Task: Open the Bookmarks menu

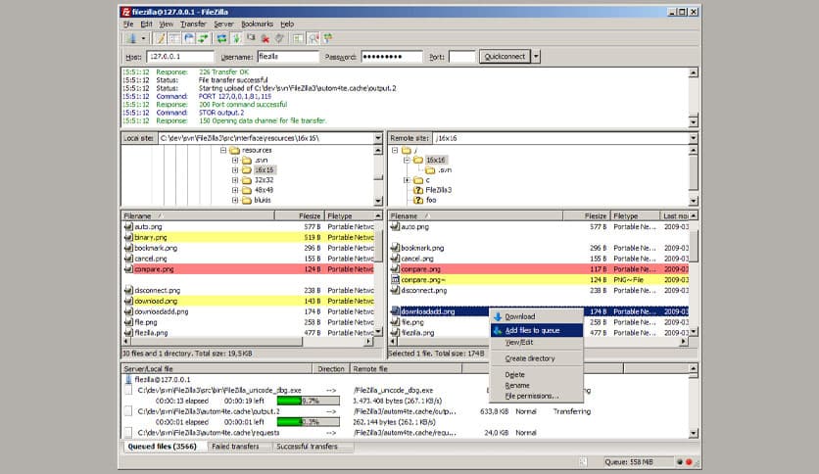Action: tap(257, 24)
